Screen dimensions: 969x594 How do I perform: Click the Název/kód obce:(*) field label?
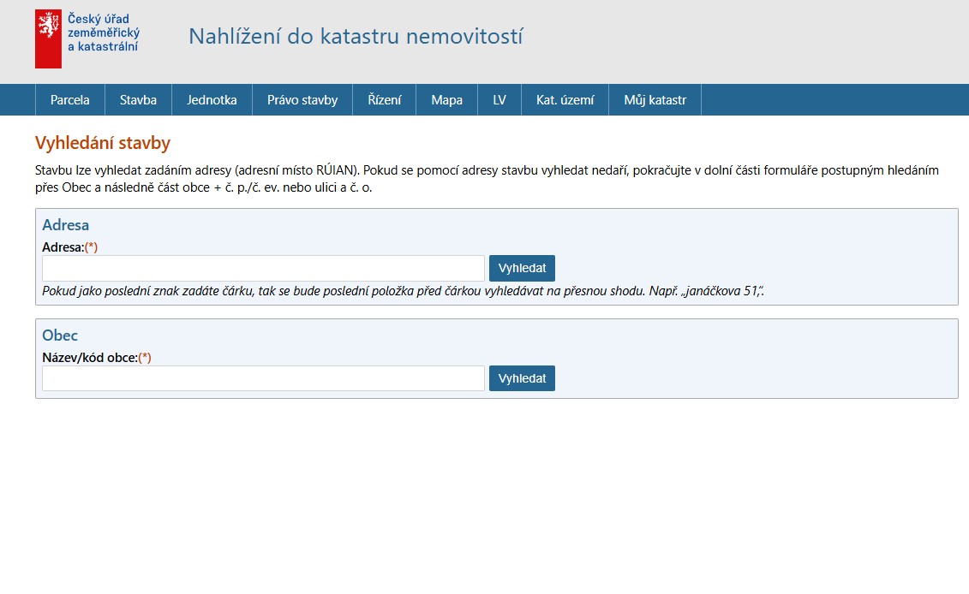pyautogui.click(x=96, y=358)
